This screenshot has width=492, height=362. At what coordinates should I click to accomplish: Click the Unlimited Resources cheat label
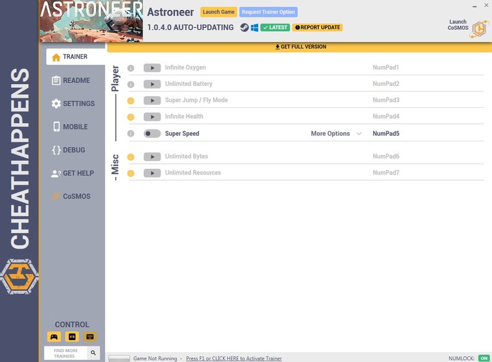(193, 173)
